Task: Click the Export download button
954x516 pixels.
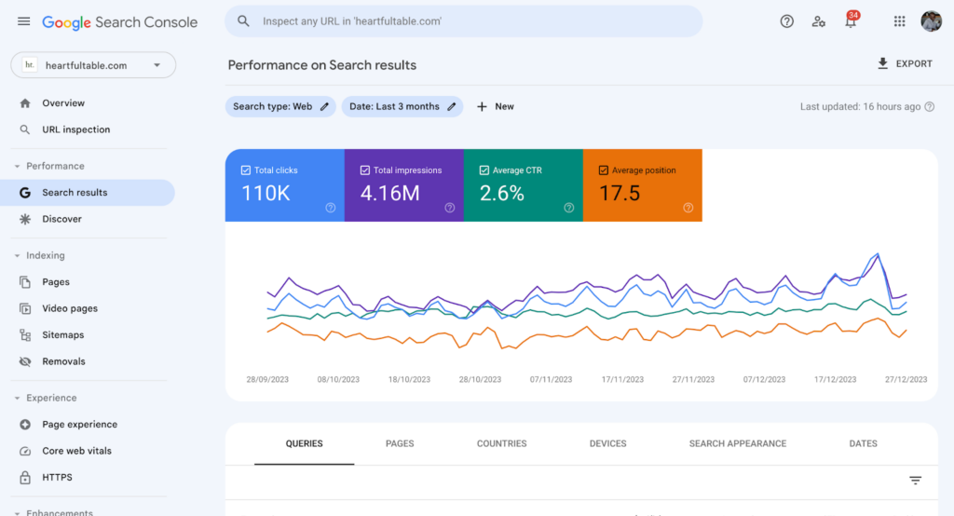Action: pos(904,64)
